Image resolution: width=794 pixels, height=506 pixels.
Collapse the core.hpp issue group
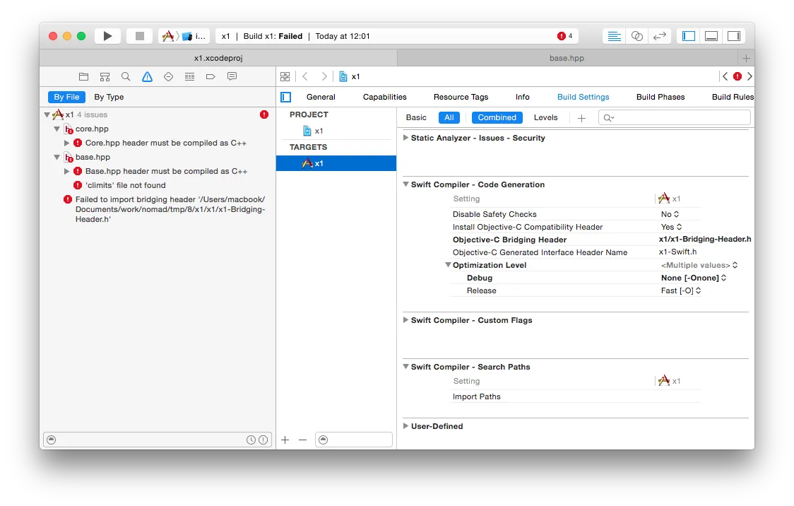(x=57, y=129)
